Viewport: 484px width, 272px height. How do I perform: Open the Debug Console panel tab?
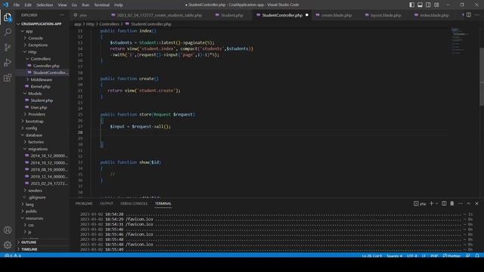(134, 203)
